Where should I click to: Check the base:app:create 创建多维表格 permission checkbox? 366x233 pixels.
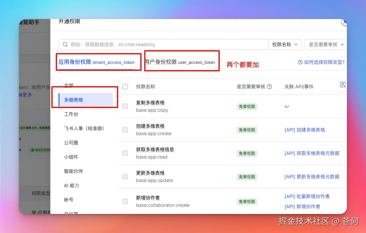(x=125, y=130)
